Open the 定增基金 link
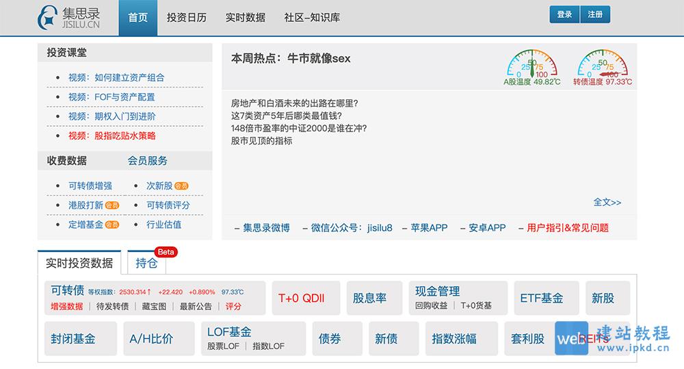The height and width of the screenshot is (369, 684). pos(85,225)
